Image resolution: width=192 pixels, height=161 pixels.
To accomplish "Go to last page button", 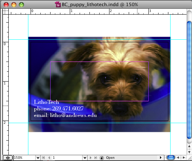I will [x=96, y=158].
